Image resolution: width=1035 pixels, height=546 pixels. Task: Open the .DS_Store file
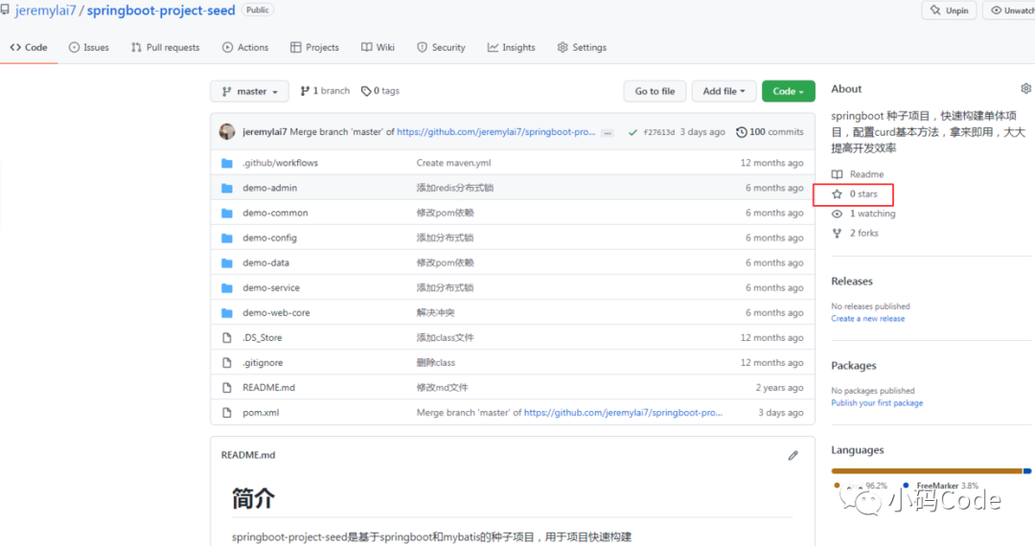262,337
